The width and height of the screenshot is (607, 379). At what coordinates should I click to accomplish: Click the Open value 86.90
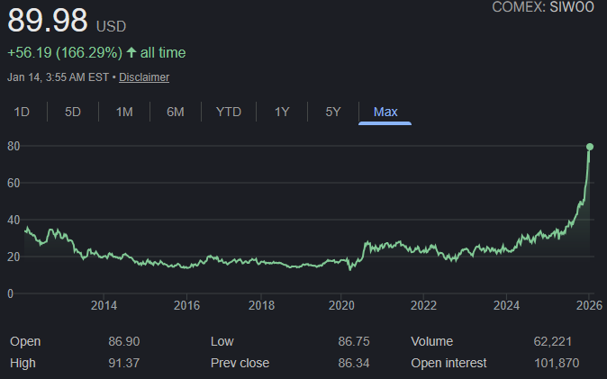coord(124,341)
